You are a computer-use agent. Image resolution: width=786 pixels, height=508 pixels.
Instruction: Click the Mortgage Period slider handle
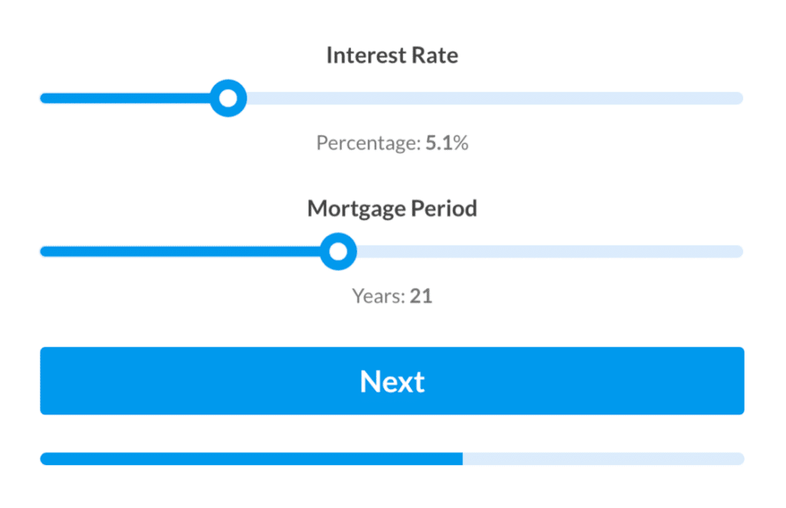click(x=339, y=251)
